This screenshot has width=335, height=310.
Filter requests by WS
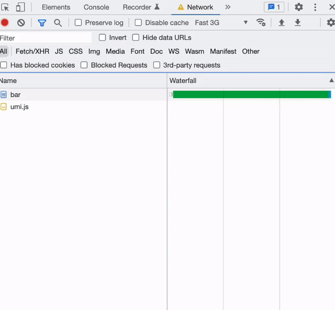point(174,51)
